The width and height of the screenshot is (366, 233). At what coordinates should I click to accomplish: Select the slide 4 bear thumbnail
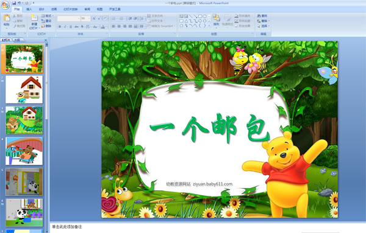[24, 151]
